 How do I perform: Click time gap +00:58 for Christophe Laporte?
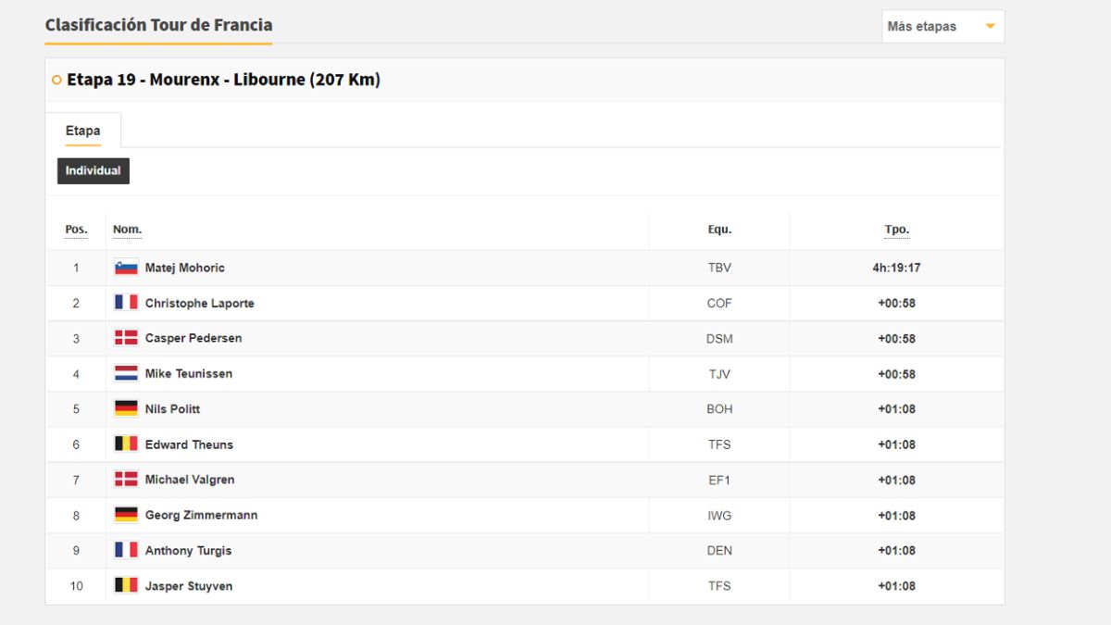(896, 304)
